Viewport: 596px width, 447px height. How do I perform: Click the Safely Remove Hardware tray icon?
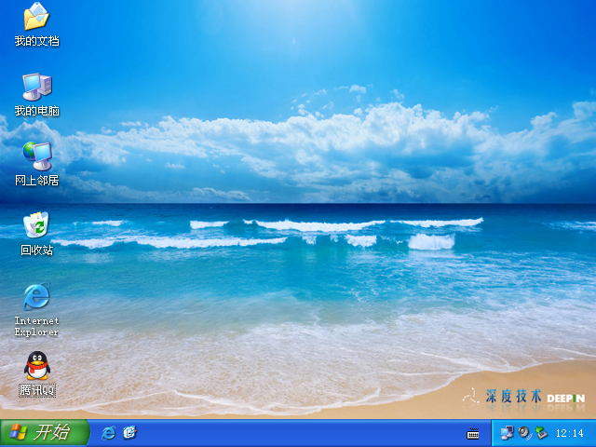(x=540, y=433)
